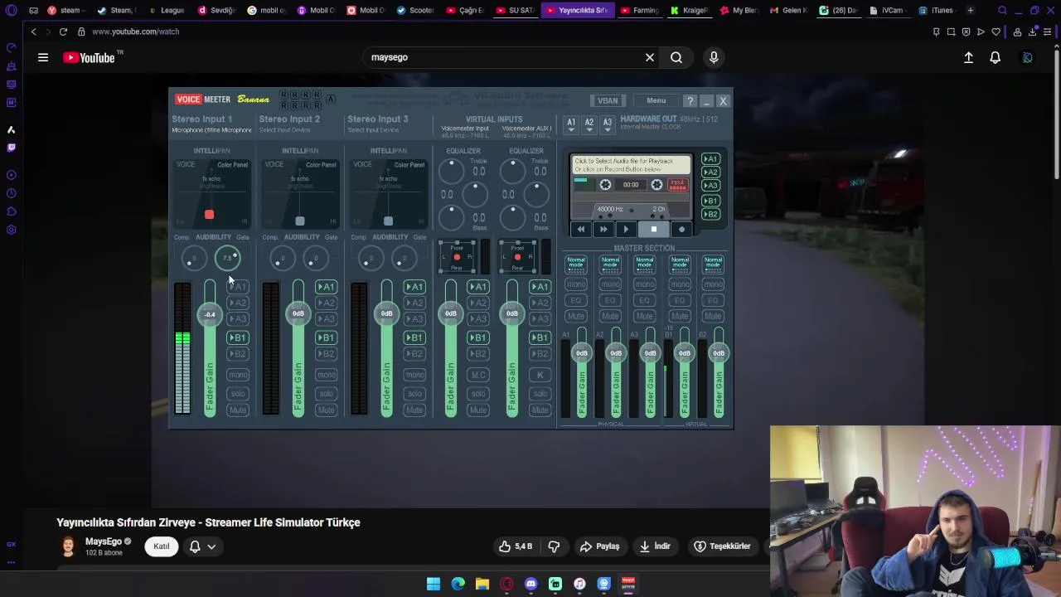Image resolution: width=1061 pixels, height=597 pixels.
Task: Toggle K button on Voicemeeter AUX input
Action: pyautogui.click(x=540, y=375)
